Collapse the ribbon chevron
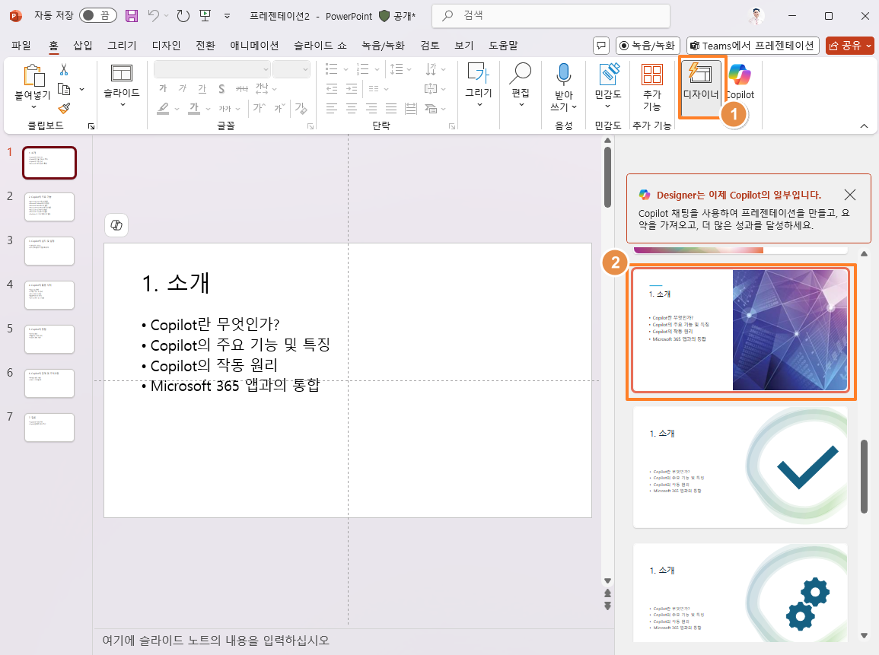This screenshot has height=655, width=879. point(864,126)
